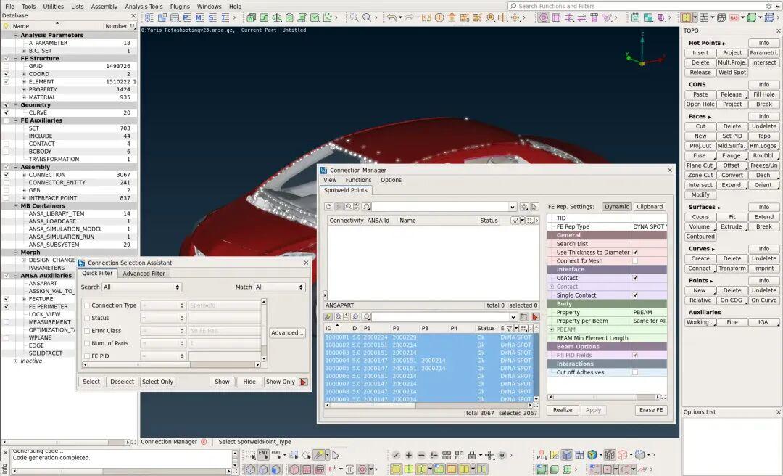Click the Erase FE button

650,410
